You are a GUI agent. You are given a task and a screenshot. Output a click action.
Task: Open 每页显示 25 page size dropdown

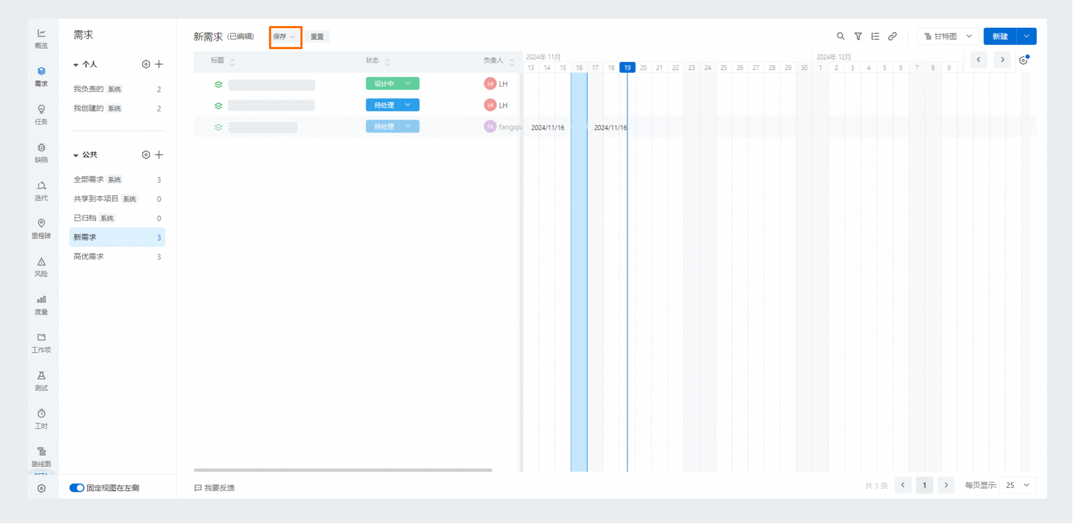click(1017, 486)
